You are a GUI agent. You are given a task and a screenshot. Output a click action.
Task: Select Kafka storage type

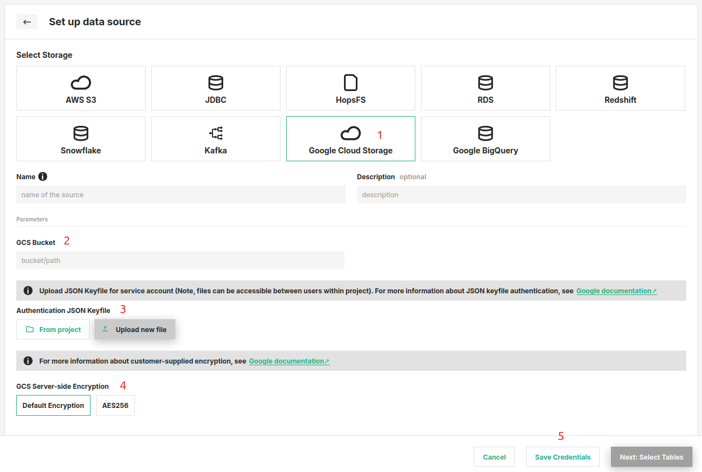point(216,139)
